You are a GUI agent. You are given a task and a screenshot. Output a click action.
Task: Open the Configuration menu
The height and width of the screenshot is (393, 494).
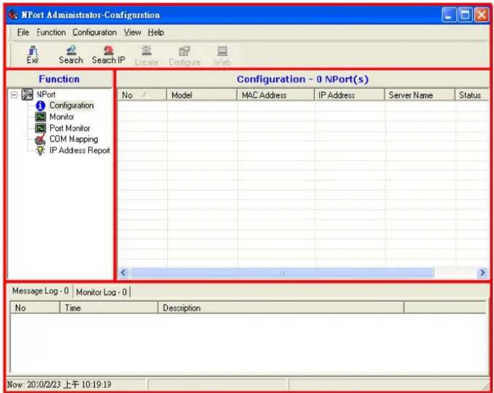coord(94,32)
